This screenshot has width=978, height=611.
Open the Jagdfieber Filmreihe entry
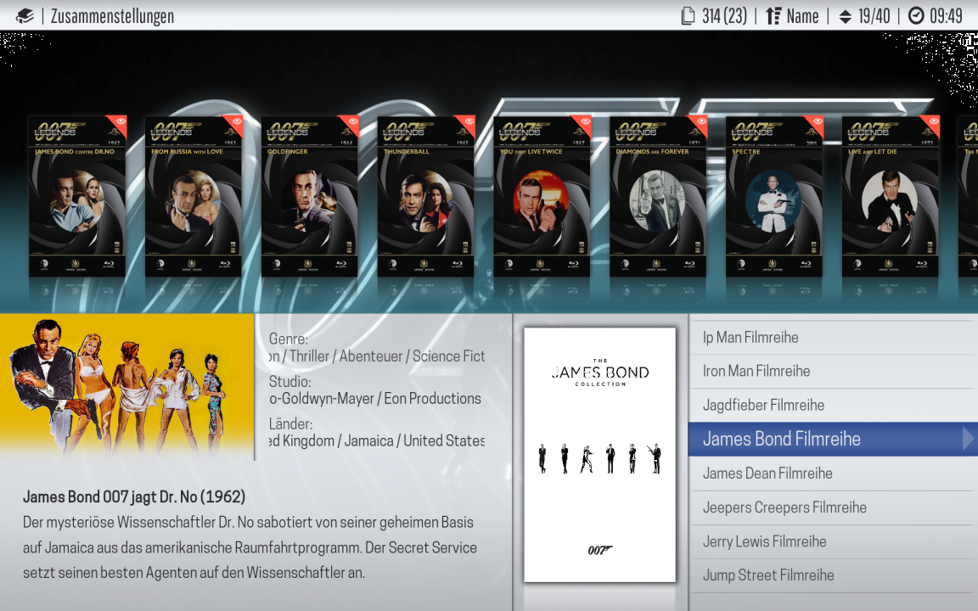(x=833, y=406)
